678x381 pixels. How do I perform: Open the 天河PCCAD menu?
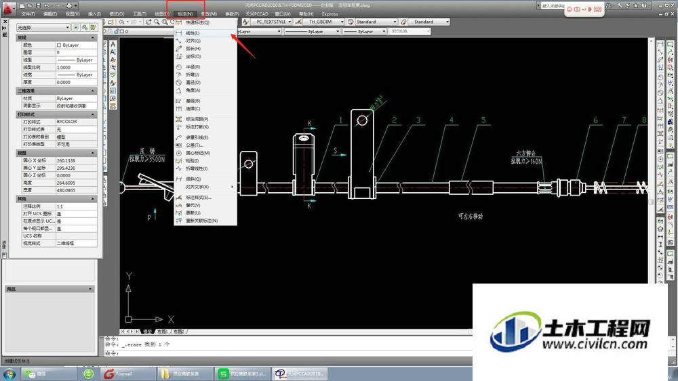click(257, 14)
